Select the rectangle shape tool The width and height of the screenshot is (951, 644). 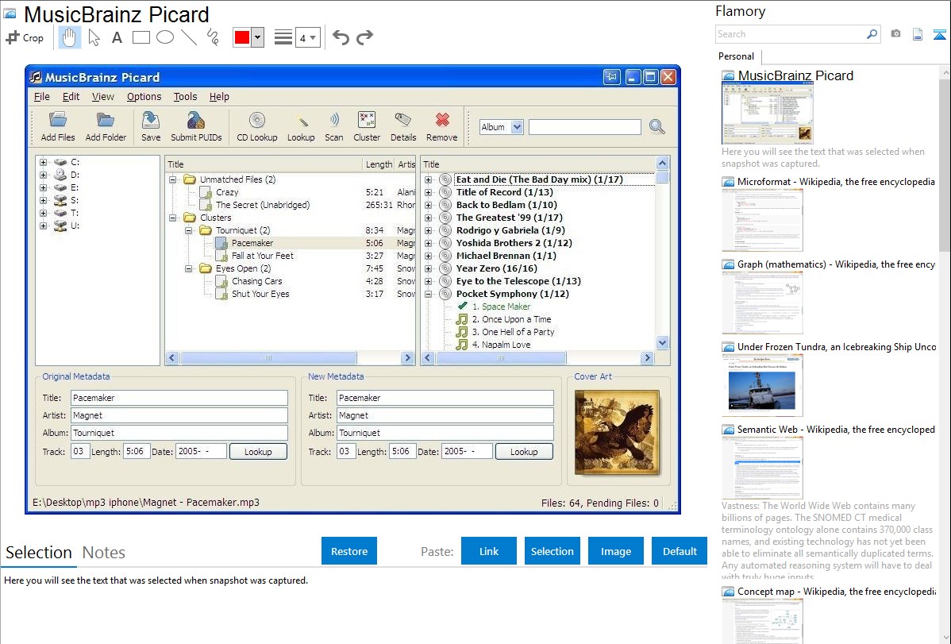point(141,37)
